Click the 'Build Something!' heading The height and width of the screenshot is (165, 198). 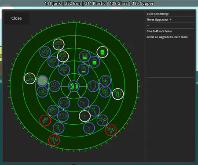pyautogui.click(x=158, y=14)
